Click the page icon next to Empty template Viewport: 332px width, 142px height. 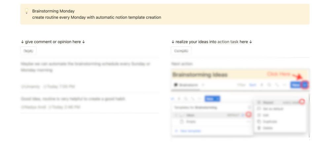[x=181, y=122]
